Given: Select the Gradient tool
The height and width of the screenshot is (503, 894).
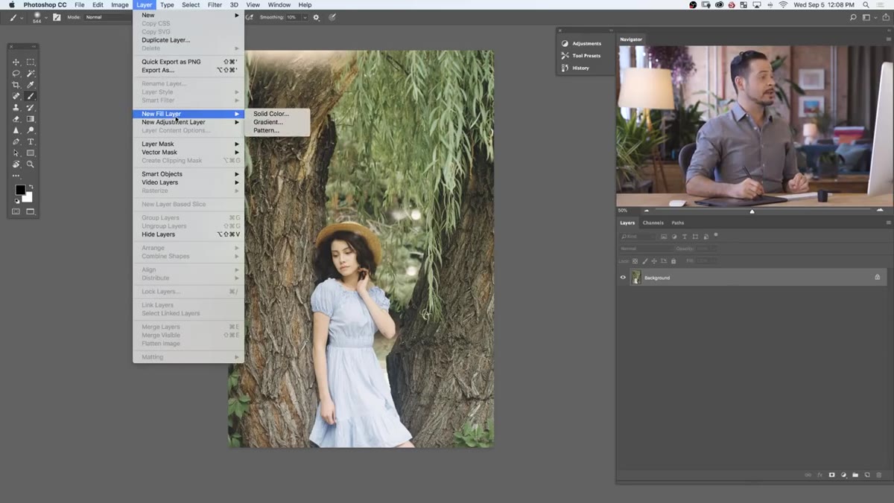Looking at the screenshot, I should pos(31,119).
